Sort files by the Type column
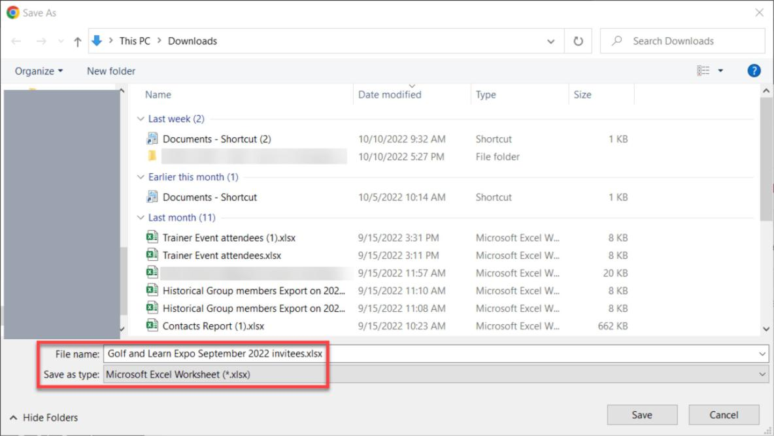774x436 pixels. point(486,94)
